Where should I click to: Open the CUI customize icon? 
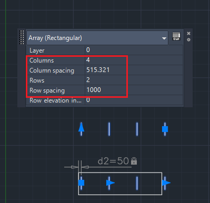point(176,36)
